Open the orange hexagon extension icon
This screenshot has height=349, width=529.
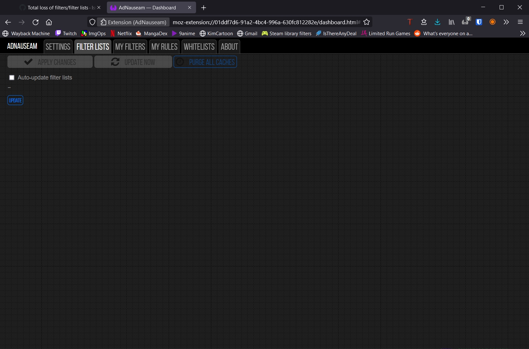tap(492, 22)
